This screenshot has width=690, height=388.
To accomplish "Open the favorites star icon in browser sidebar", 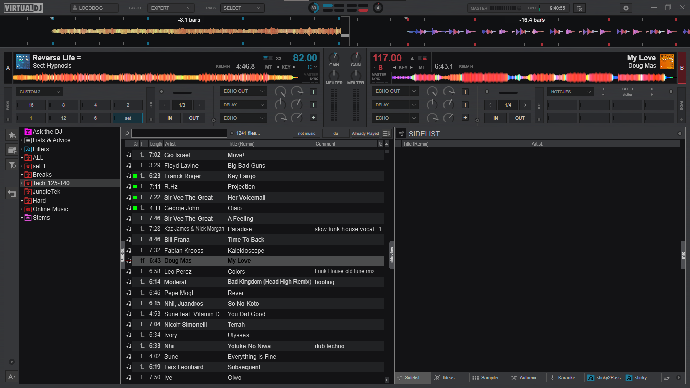I will (11, 135).
